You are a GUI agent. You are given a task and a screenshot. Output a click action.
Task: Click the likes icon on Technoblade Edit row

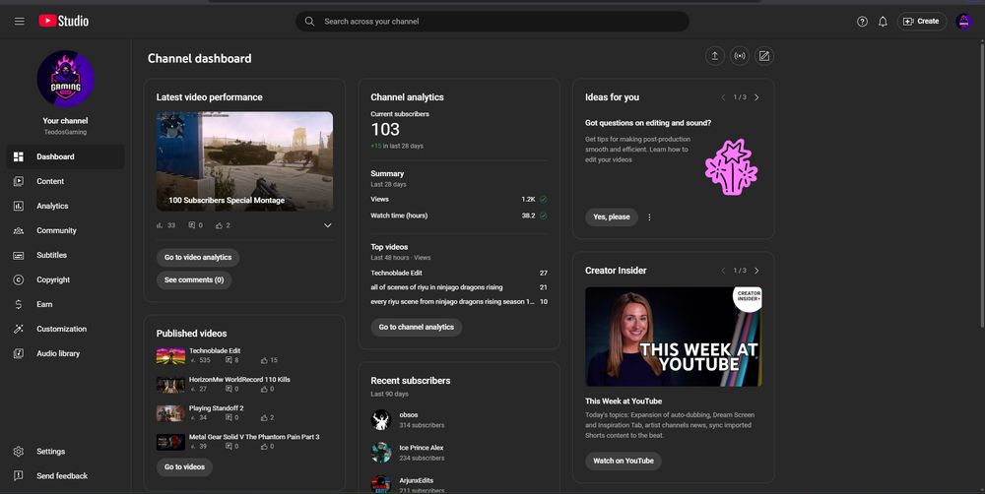(264, 360)
